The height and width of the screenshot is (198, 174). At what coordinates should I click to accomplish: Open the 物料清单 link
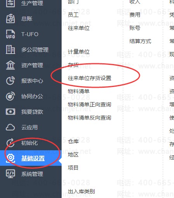[79, 91]
